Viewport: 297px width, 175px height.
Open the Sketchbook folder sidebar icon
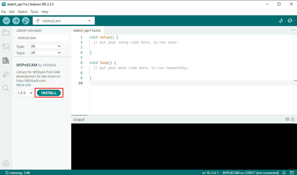pos(6,32)
